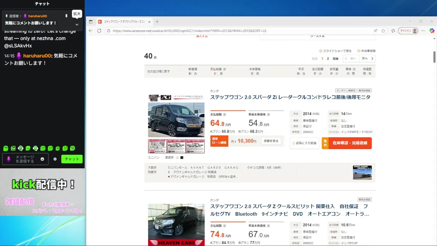The width and height of the screenshot is (437, 246).
Task: Click the 次へ next page button
Action: (x=368, y=58)
